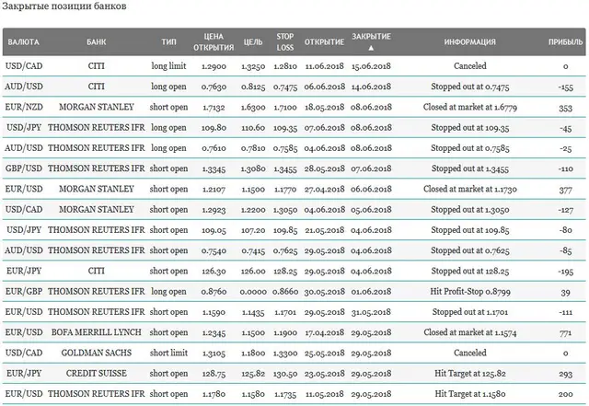Image resolution: width=589 pixels, height=406 pixels.
Task: Click the BOFA MERRILL LYNCH bank cell
Action: pos(96,332)
